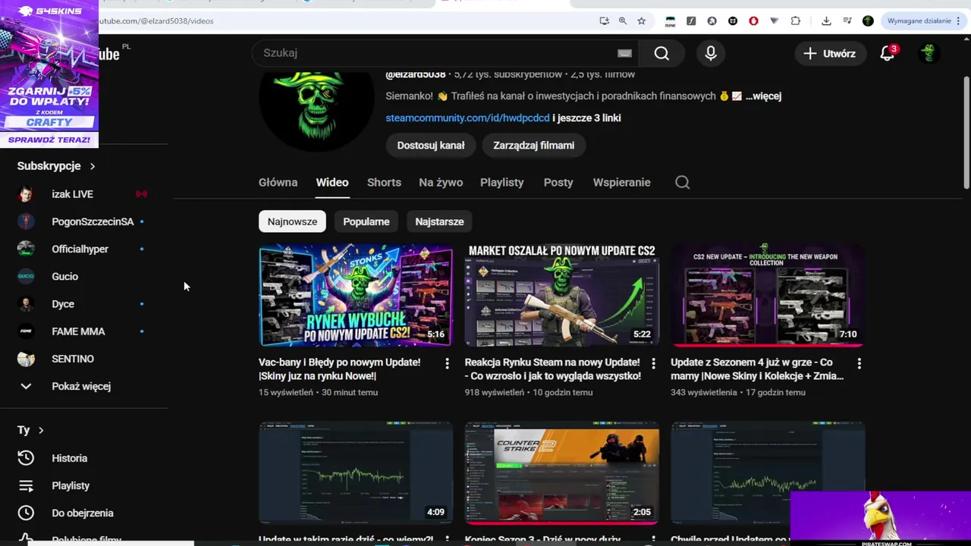Image resolution: width=971 pixels, height=546 pixels.
Task: Click the YouTube search magnifier button
Action: pos(661,53)
